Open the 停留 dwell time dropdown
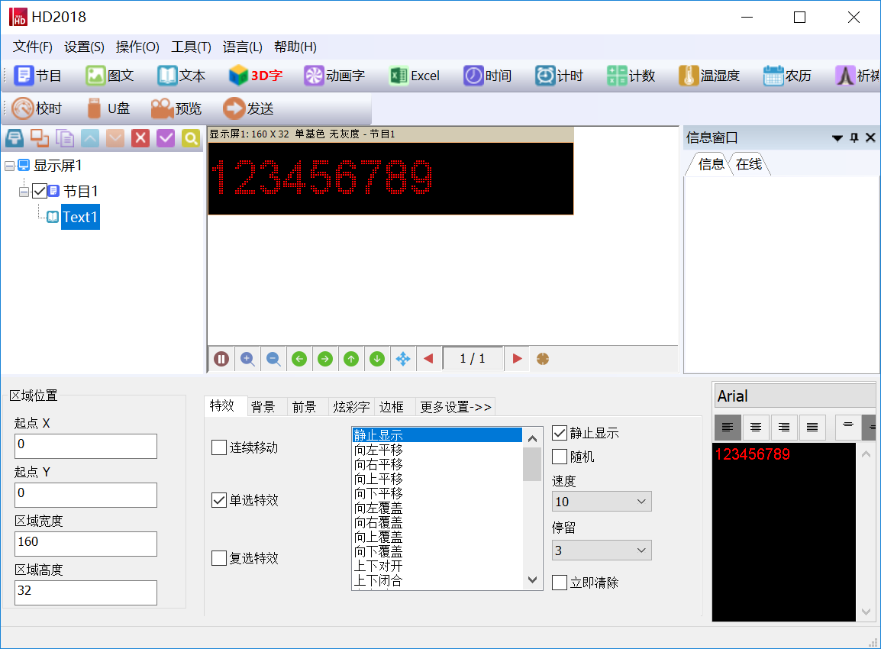881x649 pixels. [602, 551]
